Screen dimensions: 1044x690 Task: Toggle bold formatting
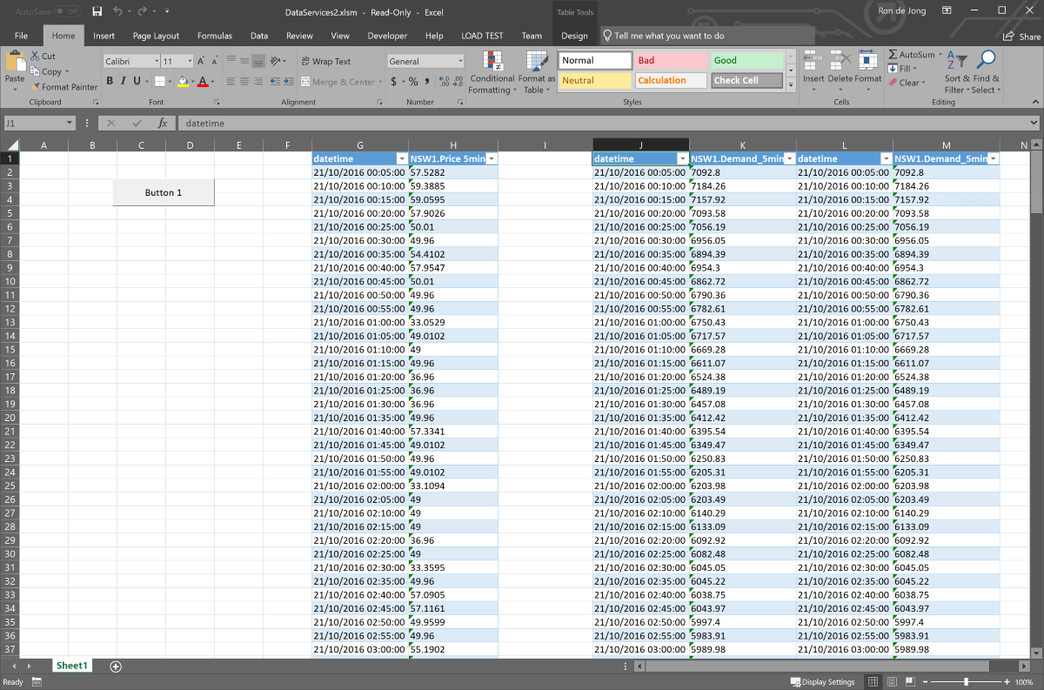coord(110,82)
